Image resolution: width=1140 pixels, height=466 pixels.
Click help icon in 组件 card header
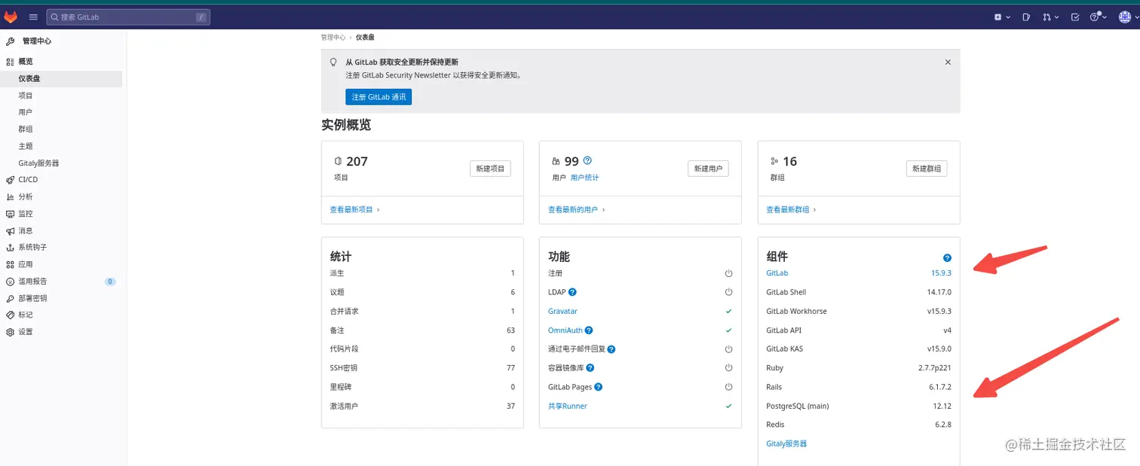pyautogui.click(x=947, y=257)
